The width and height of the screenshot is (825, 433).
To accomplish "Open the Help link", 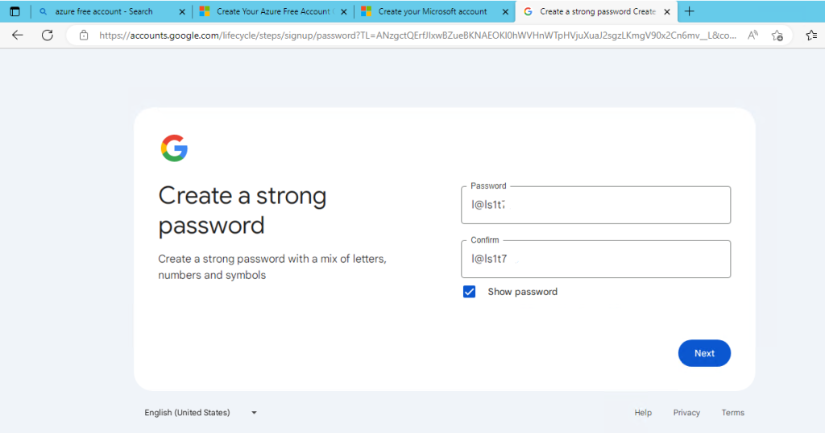I will click(643, 413).
